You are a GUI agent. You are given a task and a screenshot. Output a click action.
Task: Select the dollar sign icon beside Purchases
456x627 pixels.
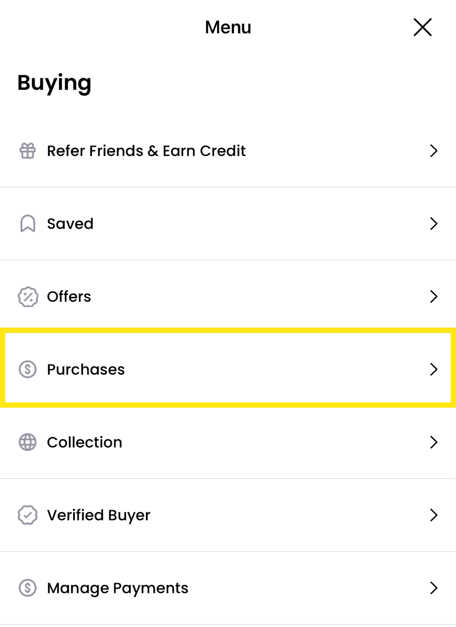[27, 369]
